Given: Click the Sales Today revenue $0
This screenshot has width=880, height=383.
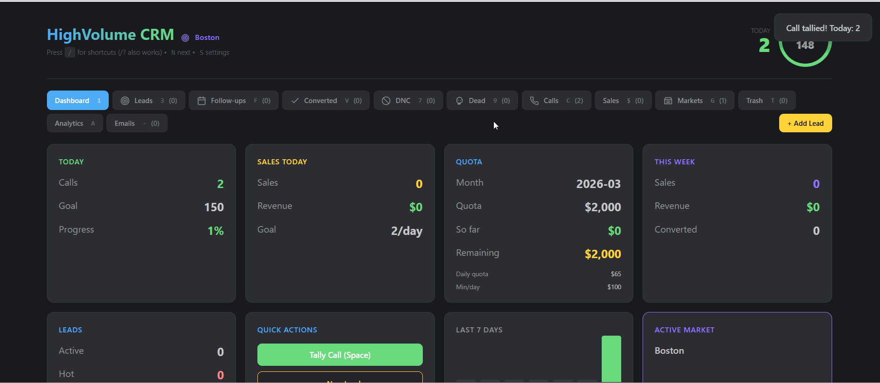Looking at the screenshot, I should pyautogui.click(x=416, y=207).
